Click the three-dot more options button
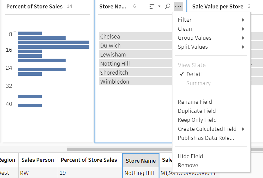 click(178, 6)
